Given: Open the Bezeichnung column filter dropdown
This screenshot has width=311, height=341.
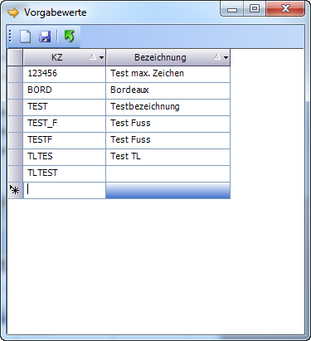Looking at the screenshot, I should tap(226, 57).
